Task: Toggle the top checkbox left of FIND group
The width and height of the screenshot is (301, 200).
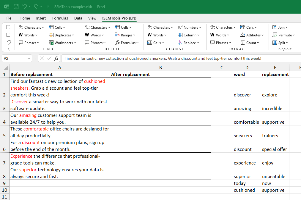Action: (8, 27)
